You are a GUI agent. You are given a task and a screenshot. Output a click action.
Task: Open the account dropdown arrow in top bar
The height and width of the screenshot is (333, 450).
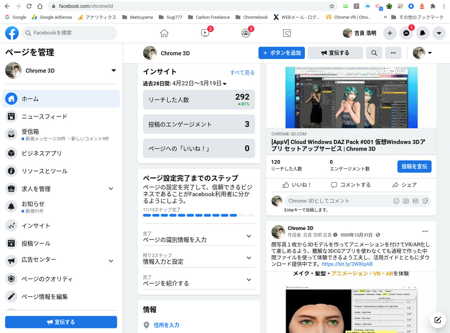439,33
